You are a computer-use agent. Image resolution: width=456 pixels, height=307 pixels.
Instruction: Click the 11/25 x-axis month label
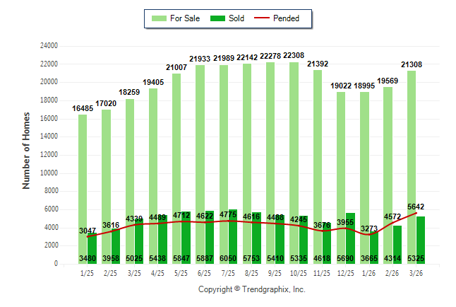[x=322, y=274]
